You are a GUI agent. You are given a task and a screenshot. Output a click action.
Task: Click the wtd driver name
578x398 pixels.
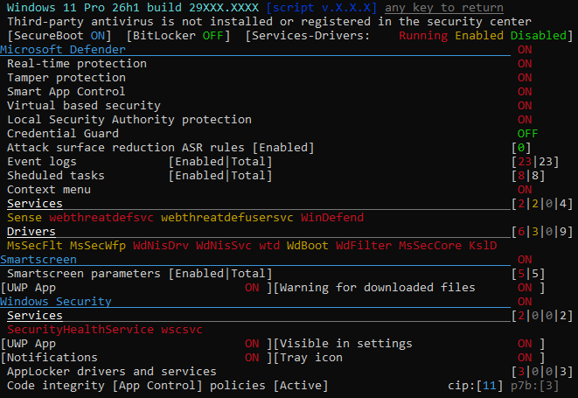click(269, 246)
